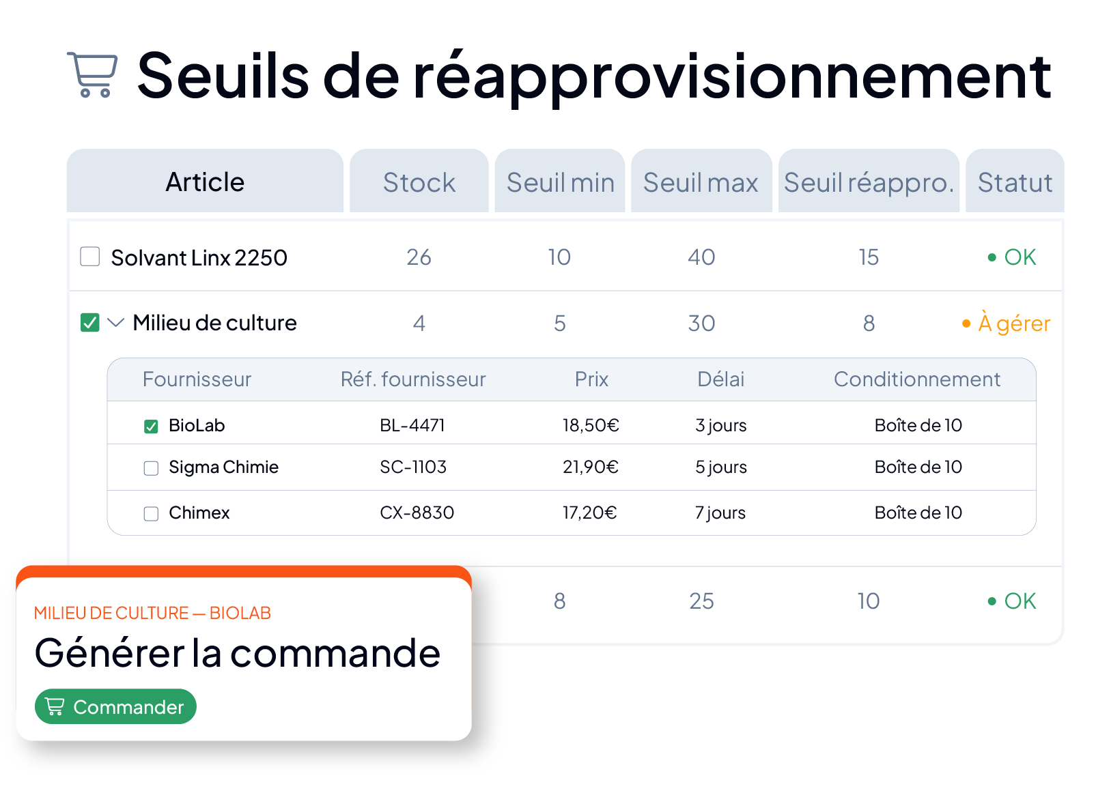This screenshot has width=1096, height=808.
Task: Click the Seuil min column header
Action: pos(560,182)
